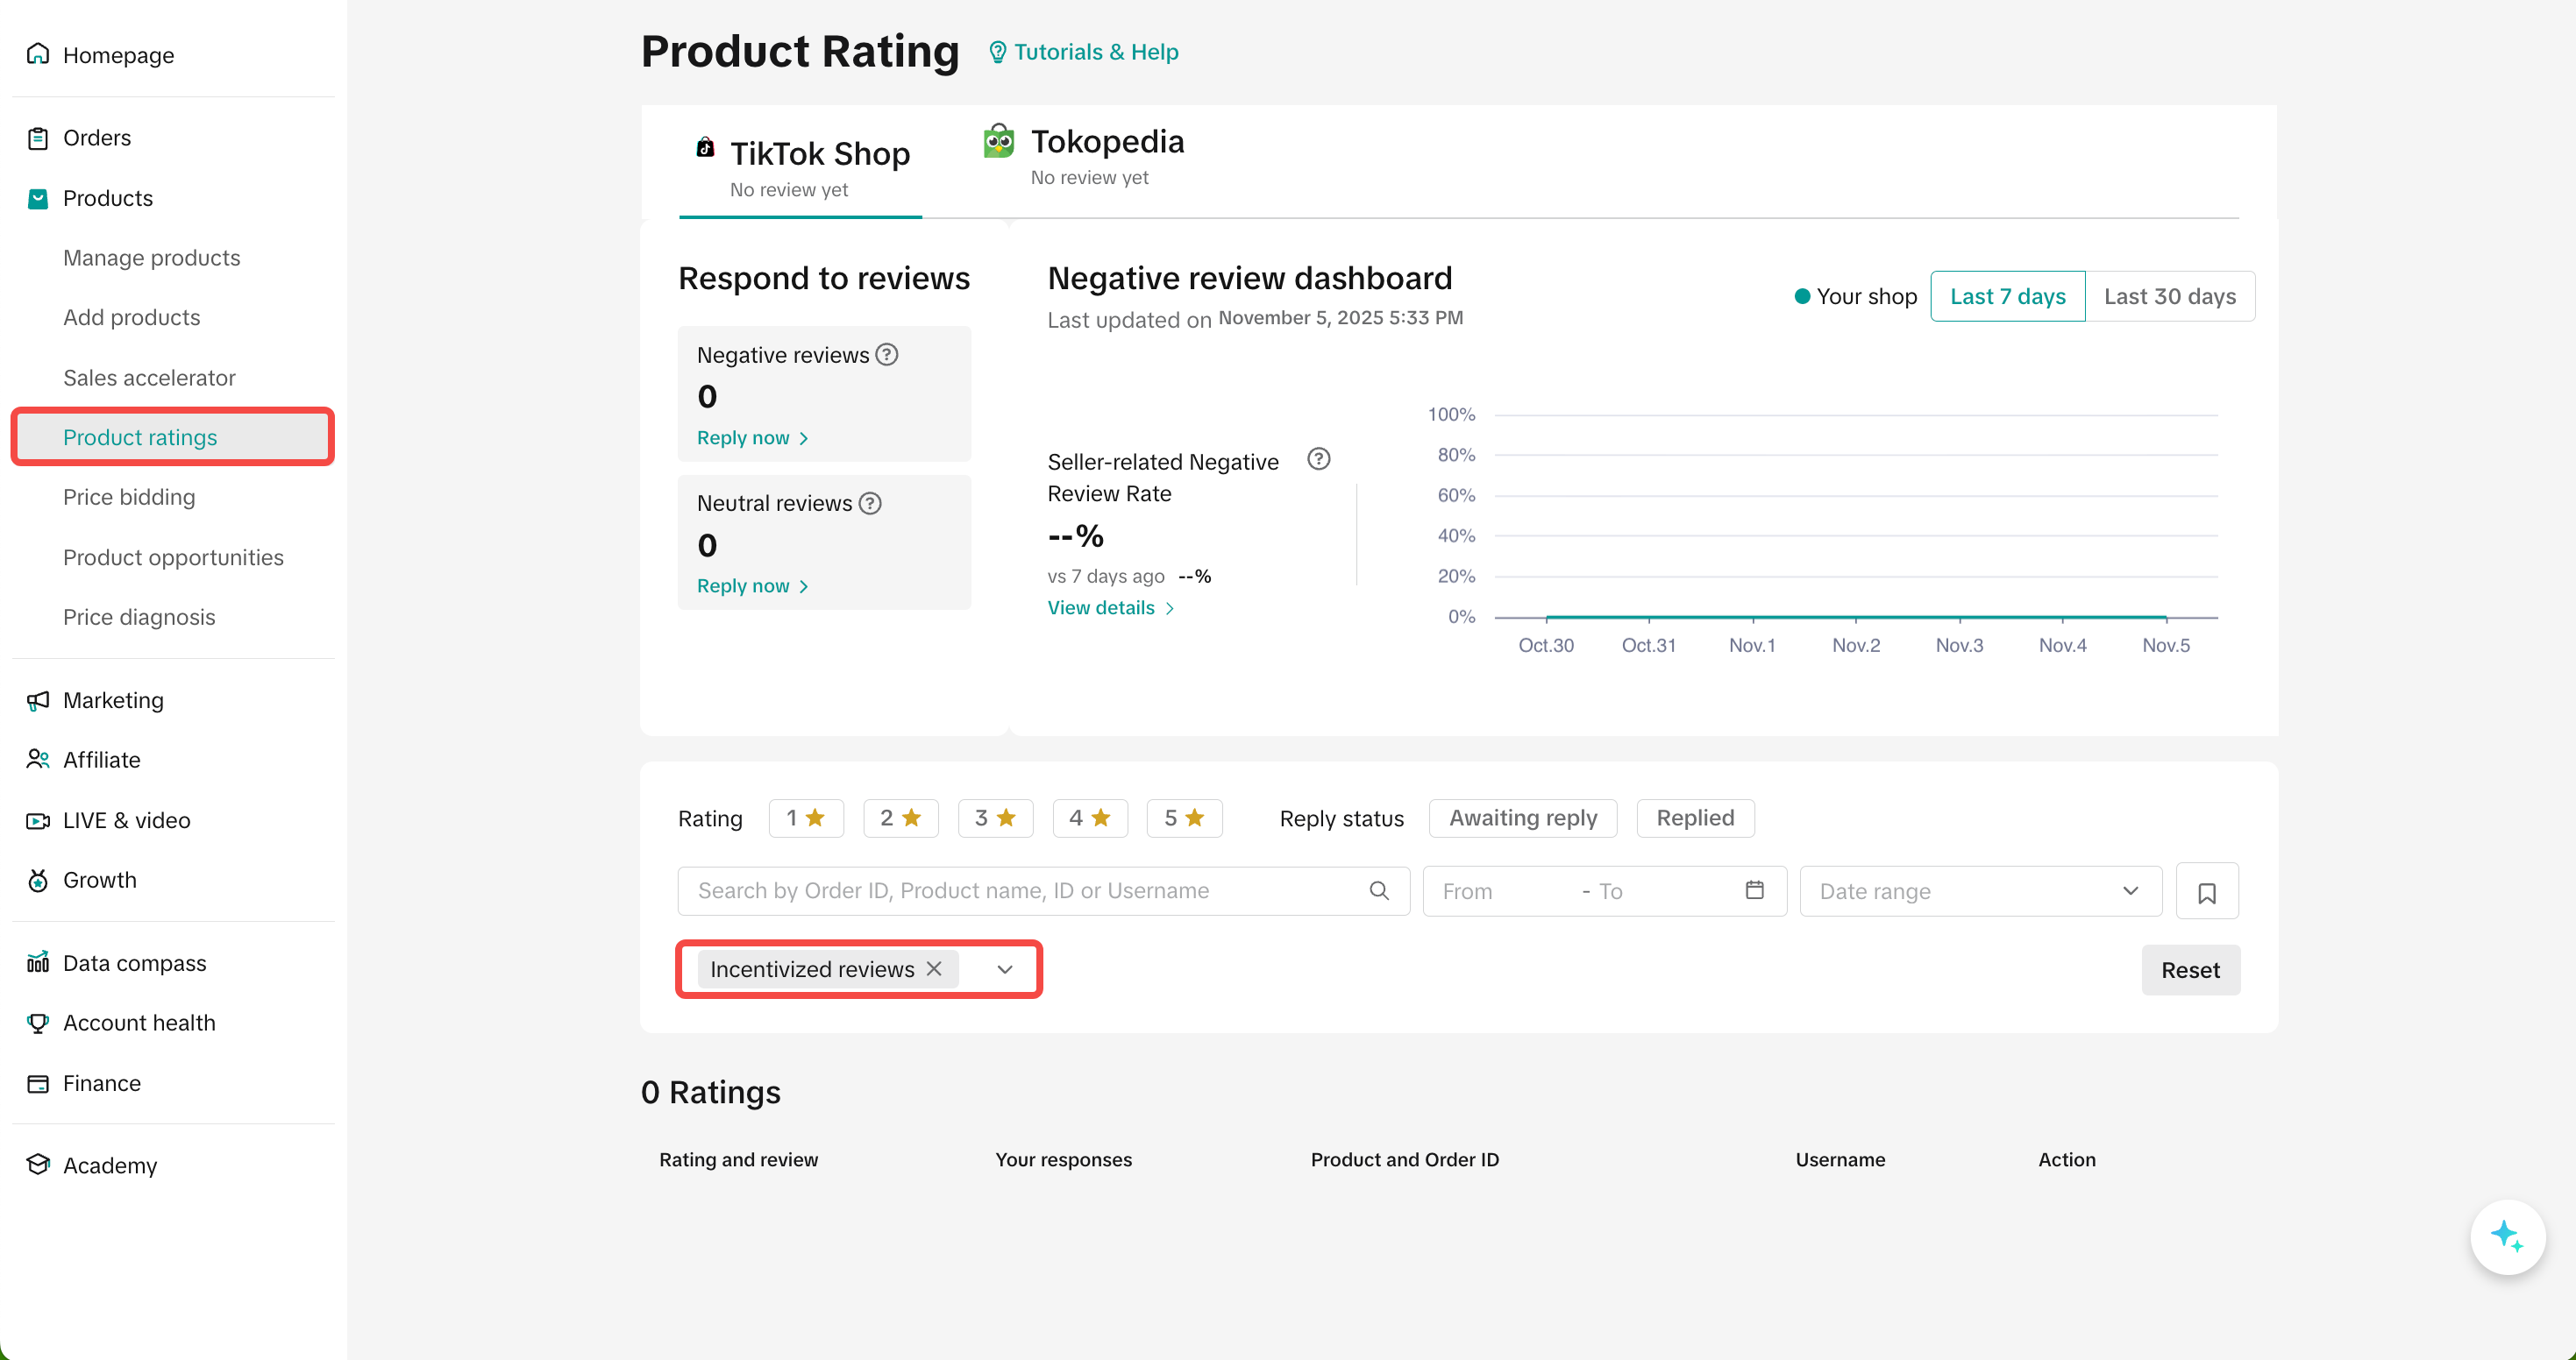The height and width of the screenshot is (1360, 2576).
Task: Click Negative reviews help question icon
Action: tap(887, 355)
